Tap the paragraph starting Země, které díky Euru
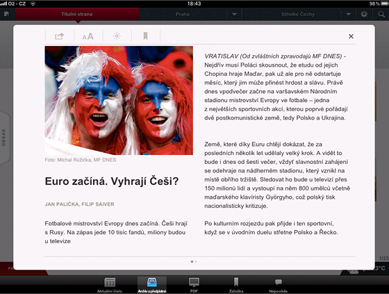The height and width of the screenshot is (294, 389). click(277, 175)
